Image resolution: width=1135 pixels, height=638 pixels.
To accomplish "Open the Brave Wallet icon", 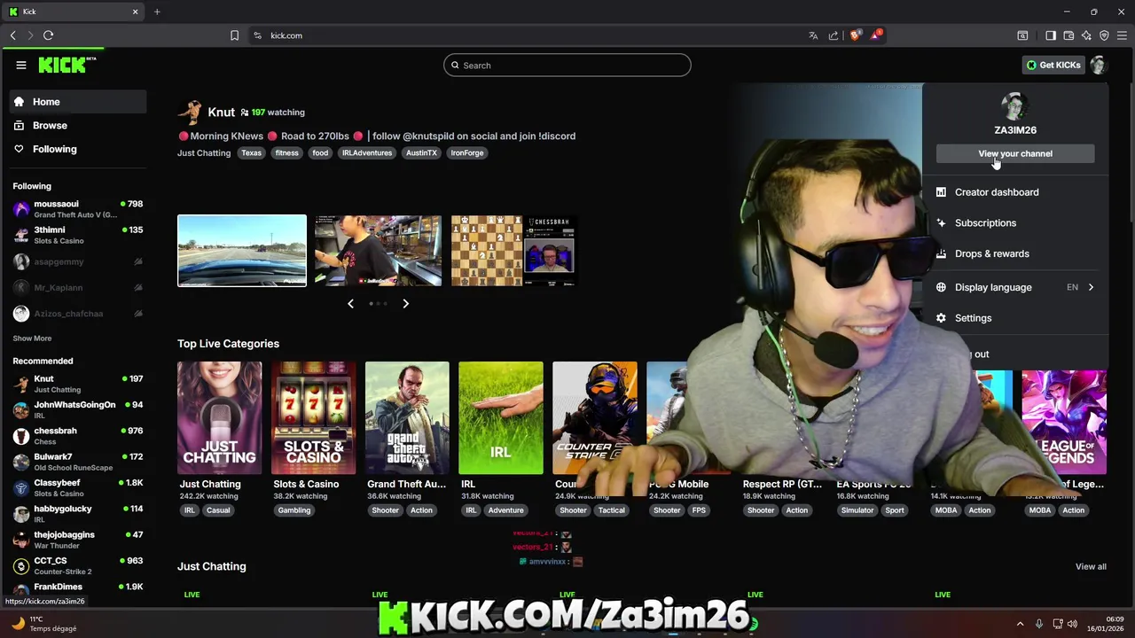I will click(1068, 35).
